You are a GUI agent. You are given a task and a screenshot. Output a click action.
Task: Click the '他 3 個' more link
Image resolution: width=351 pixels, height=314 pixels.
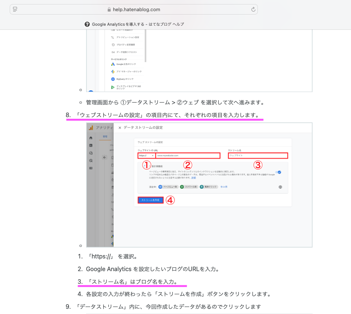pyautogui.click(x=224, y=187)
